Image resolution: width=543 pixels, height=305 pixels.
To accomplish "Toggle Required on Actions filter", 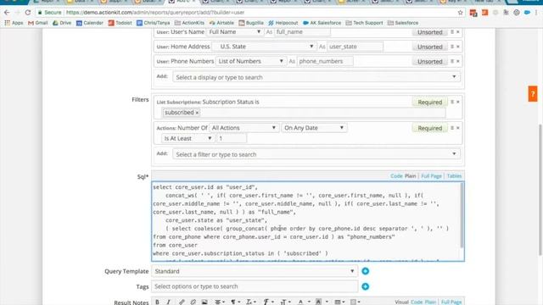I will (x=430, y=128).
